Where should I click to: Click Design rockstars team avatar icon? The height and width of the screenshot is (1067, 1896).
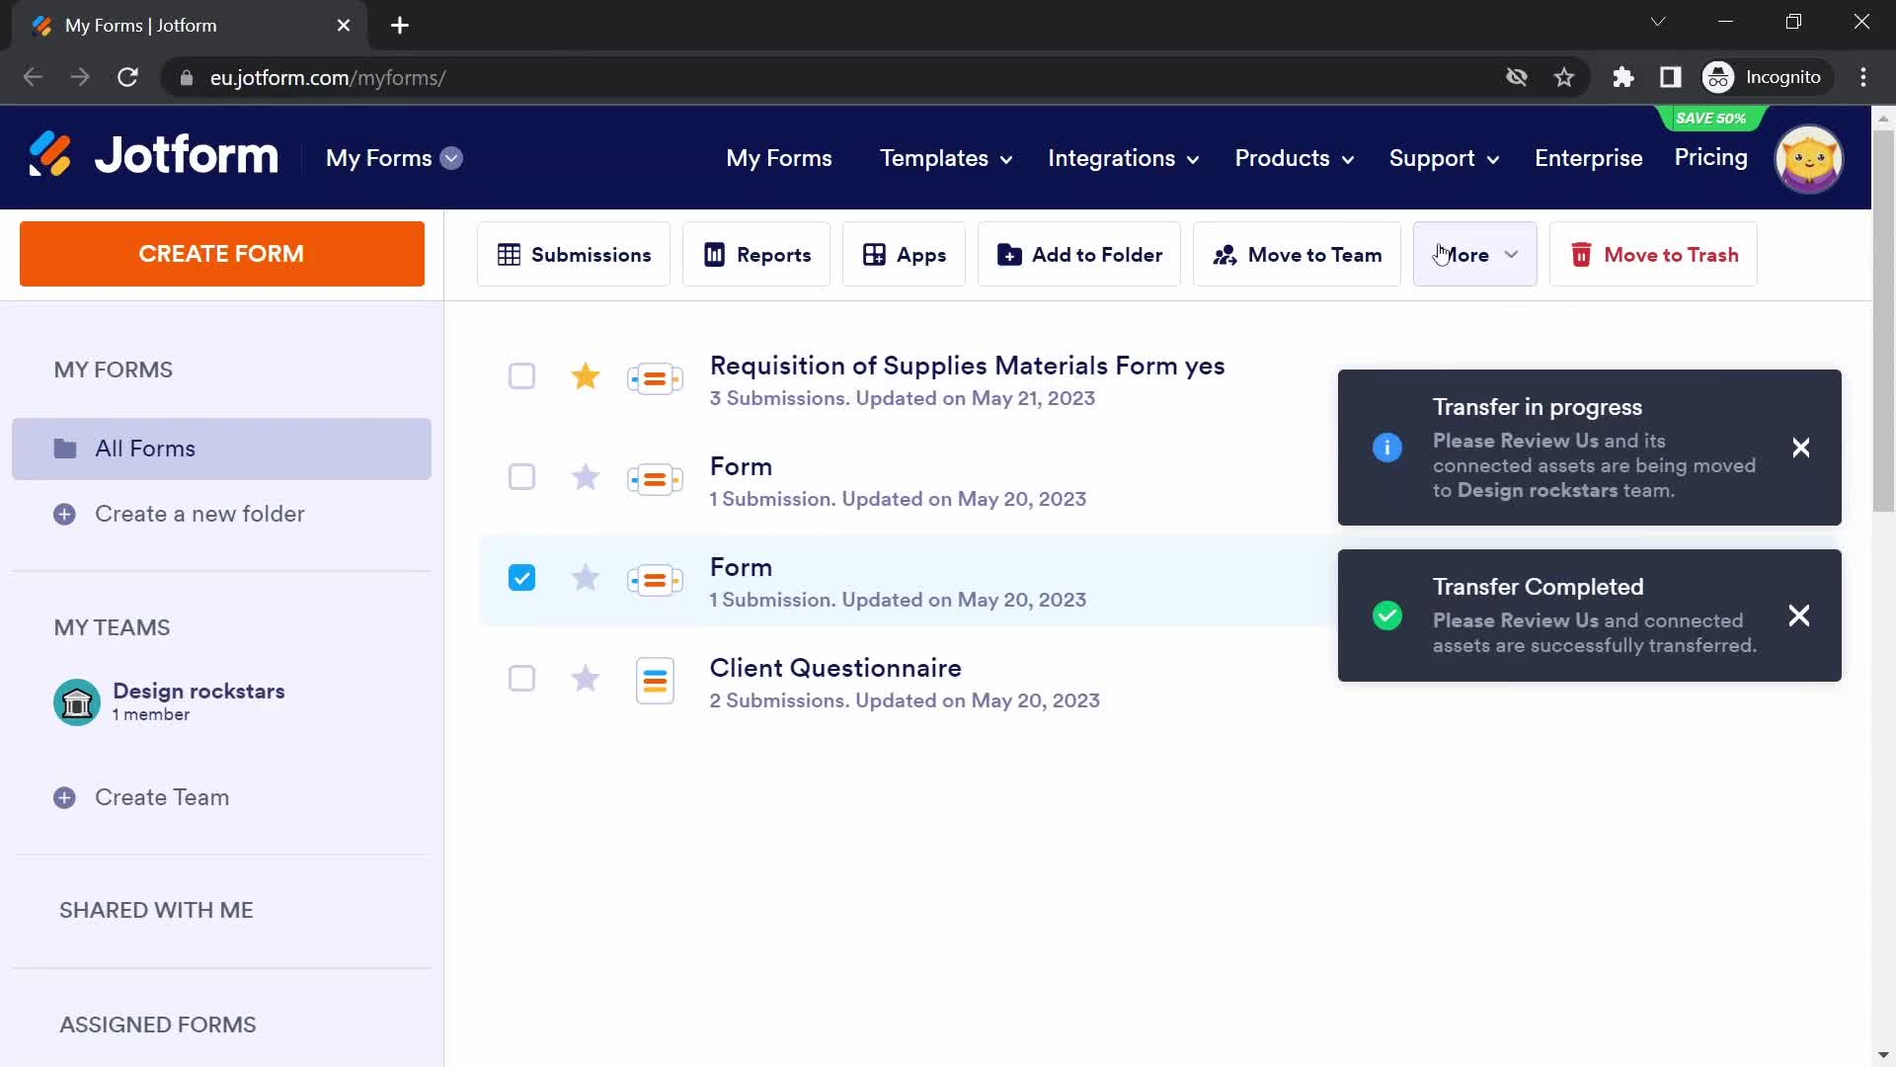pyautogui.click(x=77, y=702)
